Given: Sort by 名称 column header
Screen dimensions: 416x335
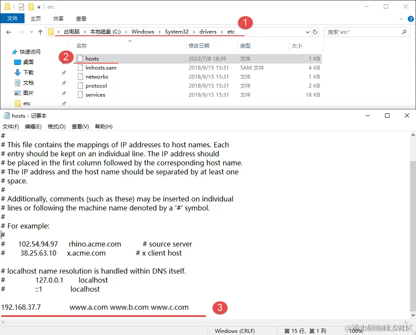Looking at the screenshot, I should tap(82, 46).
